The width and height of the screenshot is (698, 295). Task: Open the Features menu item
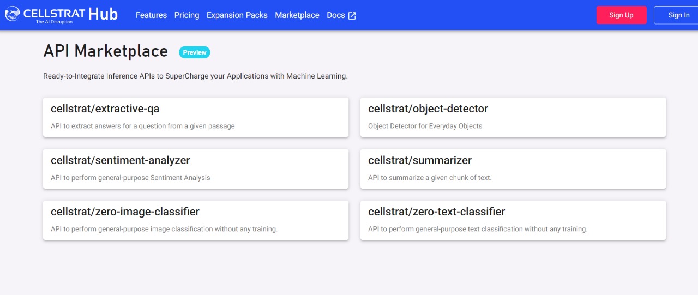coord(151,15)
